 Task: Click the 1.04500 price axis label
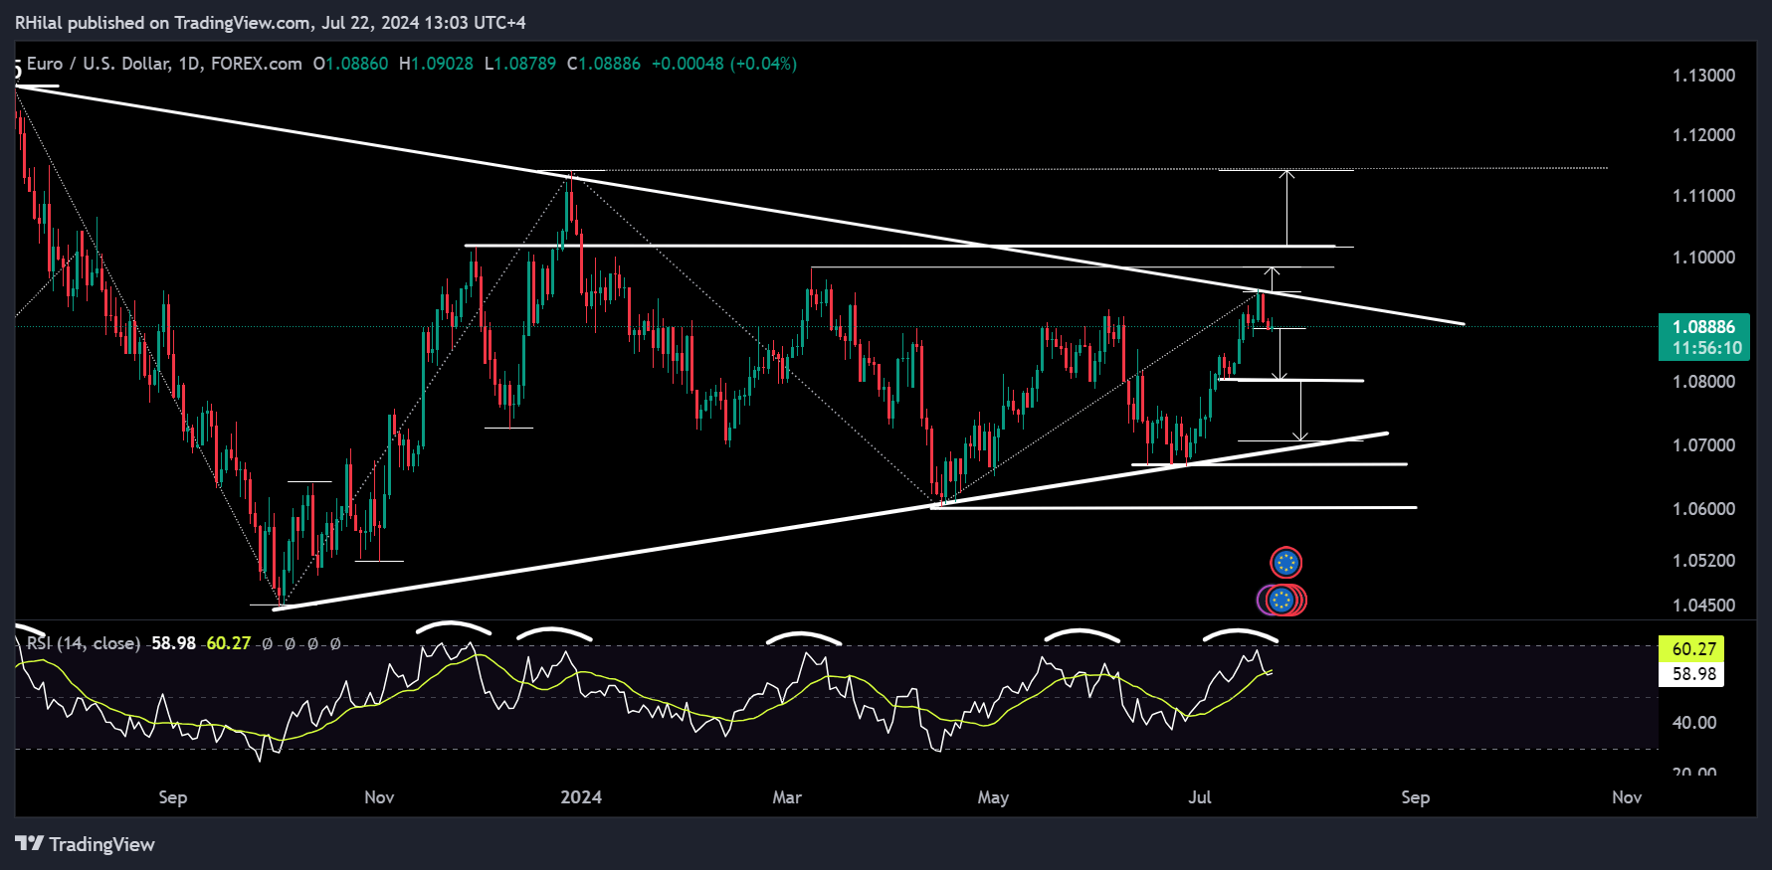[x=1703, y=606]
